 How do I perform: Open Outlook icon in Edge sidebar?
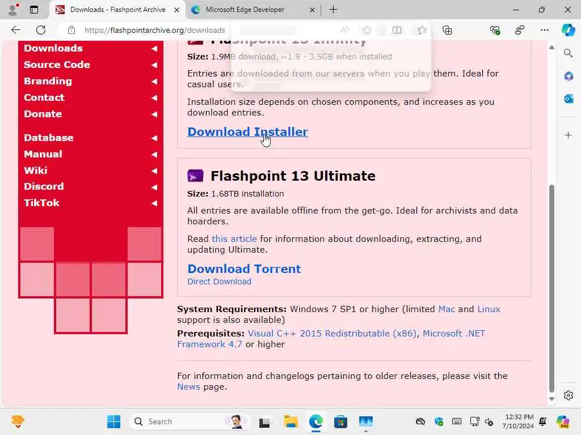[568, 99]
